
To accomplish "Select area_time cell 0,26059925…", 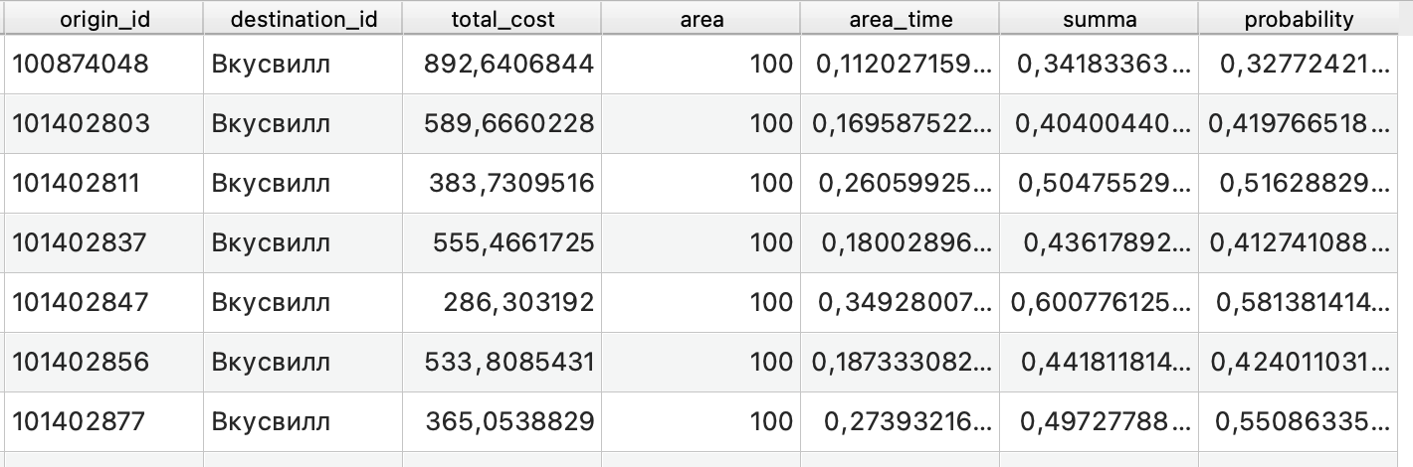I will [x=901, y=184].
